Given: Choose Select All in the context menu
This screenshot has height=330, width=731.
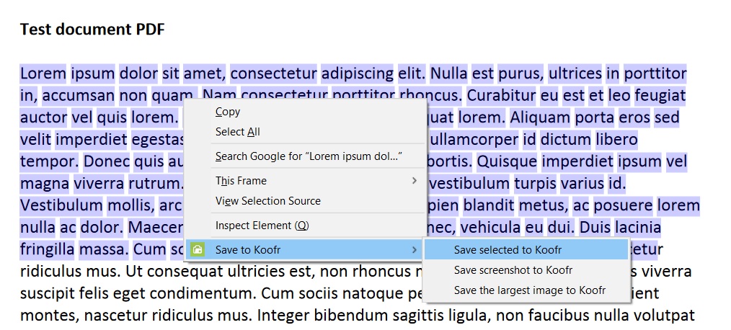Looking at the screenshot, I should pyautogui.click(x=238, y=132).
